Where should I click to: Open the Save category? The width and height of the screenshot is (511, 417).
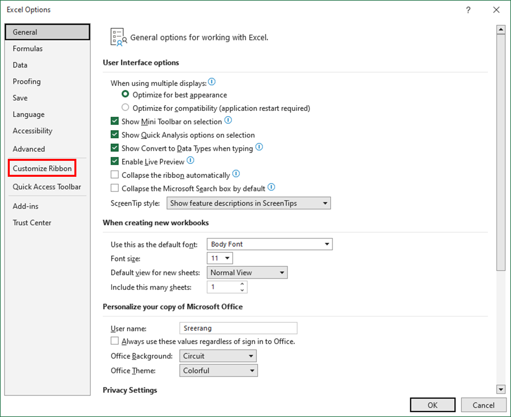tap(48, 98)
